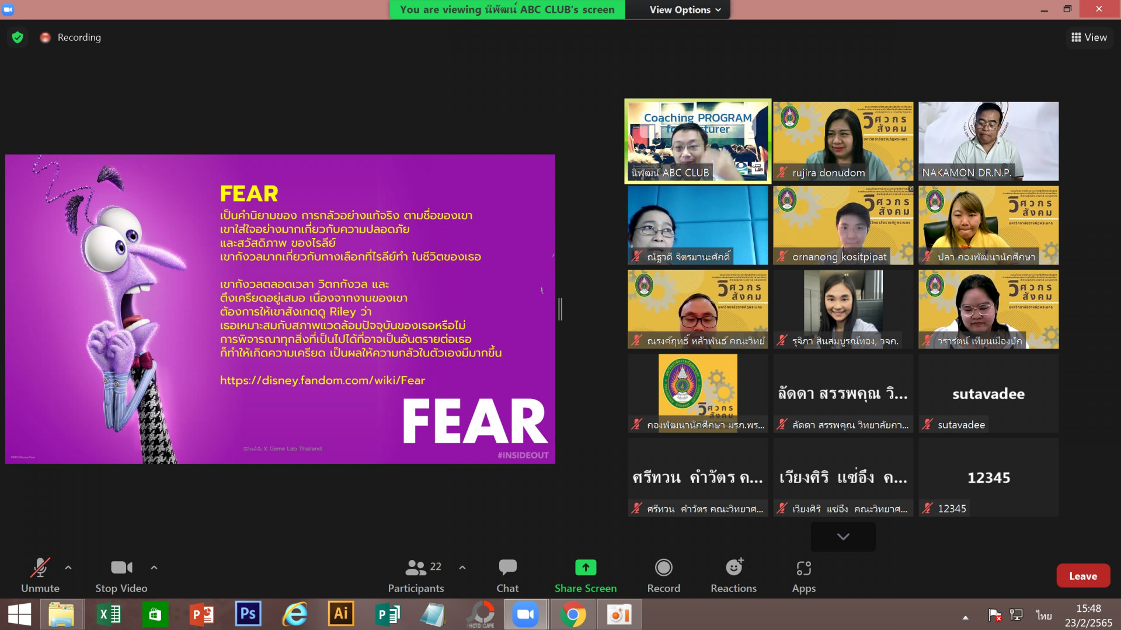Select rujira donudom video tile
This screenshot has height=630, width=1121.
843,141
